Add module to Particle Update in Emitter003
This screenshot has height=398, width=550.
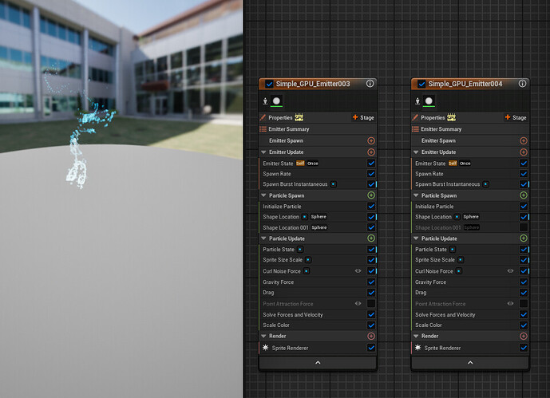[371, 238]
